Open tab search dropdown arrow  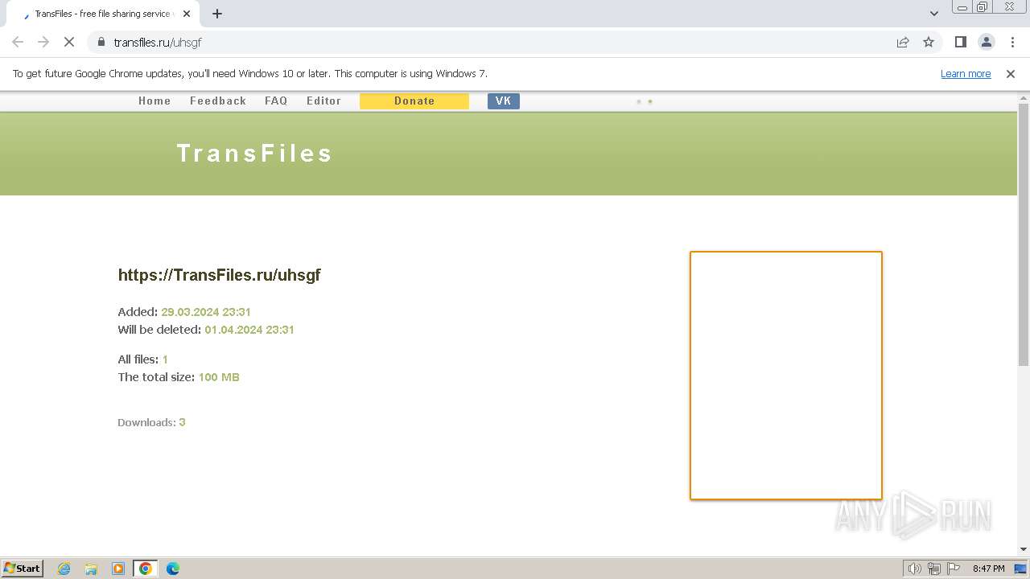click(934, 14)
